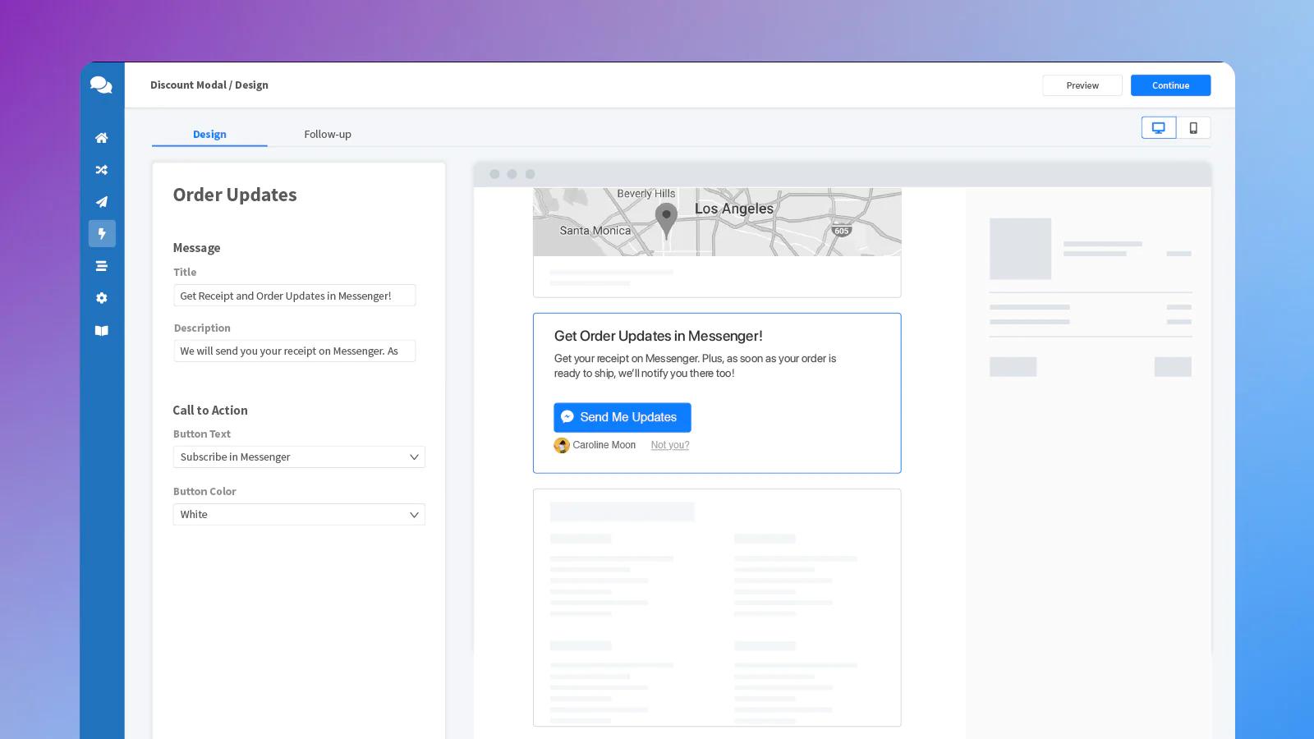
Task: Open the stacked lines list icon
Action: click(101, 266)
